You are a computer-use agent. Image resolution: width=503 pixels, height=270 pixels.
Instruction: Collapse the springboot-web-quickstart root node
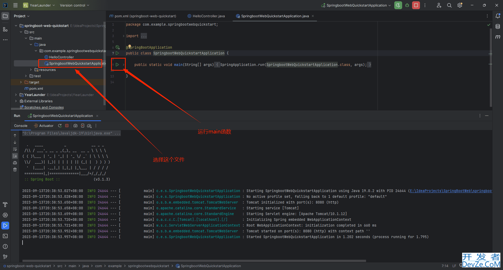coord(16,26)
